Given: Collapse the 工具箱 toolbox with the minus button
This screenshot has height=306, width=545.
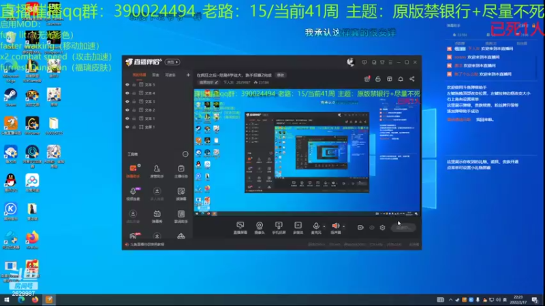Looking at the screenshot, I should (185, 154).
